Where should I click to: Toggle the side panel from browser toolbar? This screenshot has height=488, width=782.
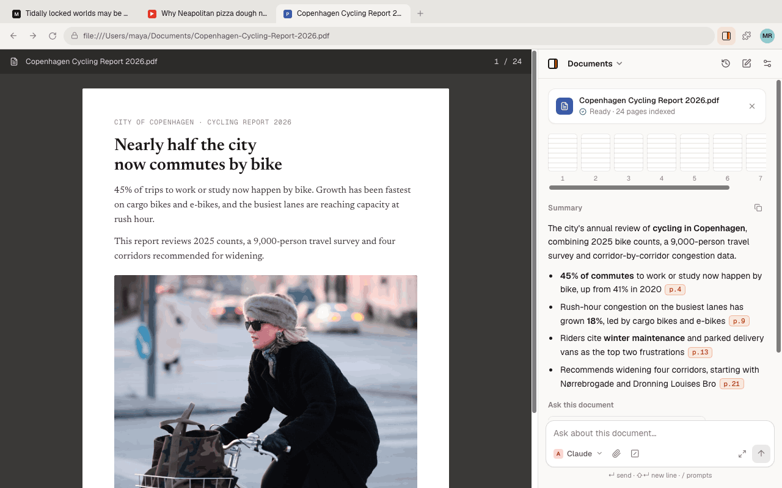(x=726, y=36)
